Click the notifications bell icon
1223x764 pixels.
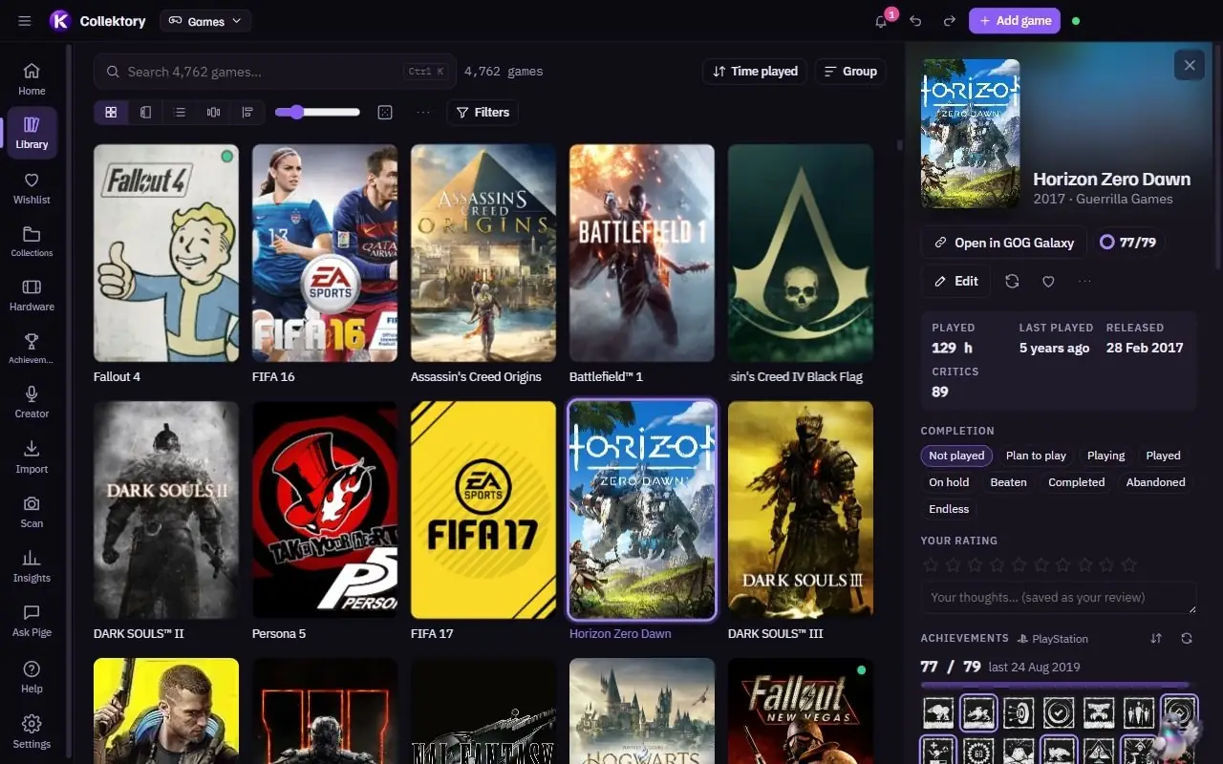(881, 21)
